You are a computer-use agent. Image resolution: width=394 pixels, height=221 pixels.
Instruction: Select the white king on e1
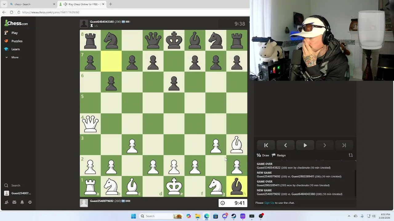pyautogui.click(x=174, y=186)
